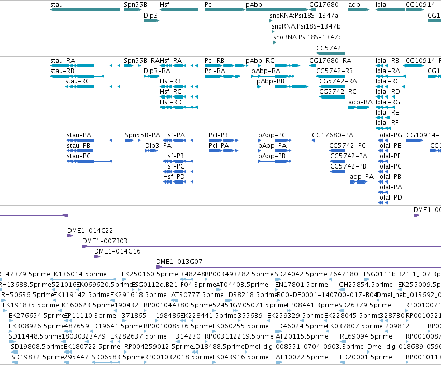Viewport: 441px width, 365px height.
Task: Click the EN17801.5prime EST label
Action: pyautogui.click(x=302, y=285)
